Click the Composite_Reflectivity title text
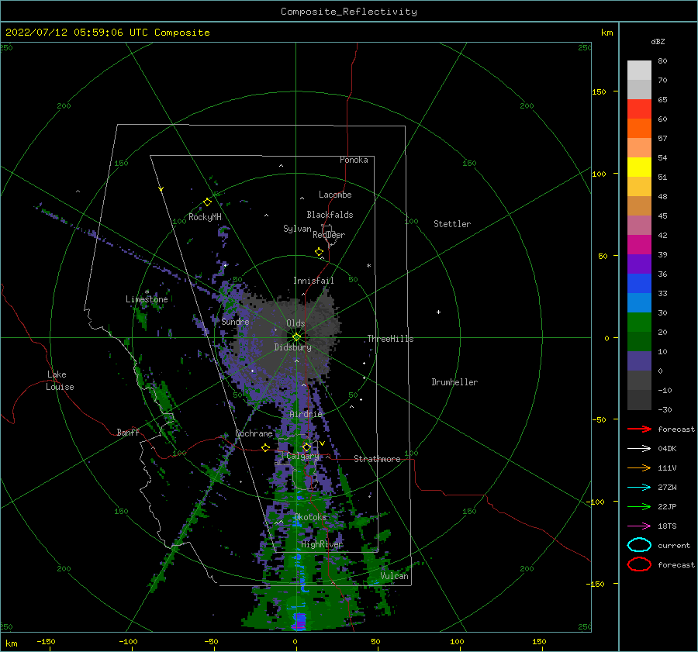Screen dimensions: 698x652 (349, 12)
